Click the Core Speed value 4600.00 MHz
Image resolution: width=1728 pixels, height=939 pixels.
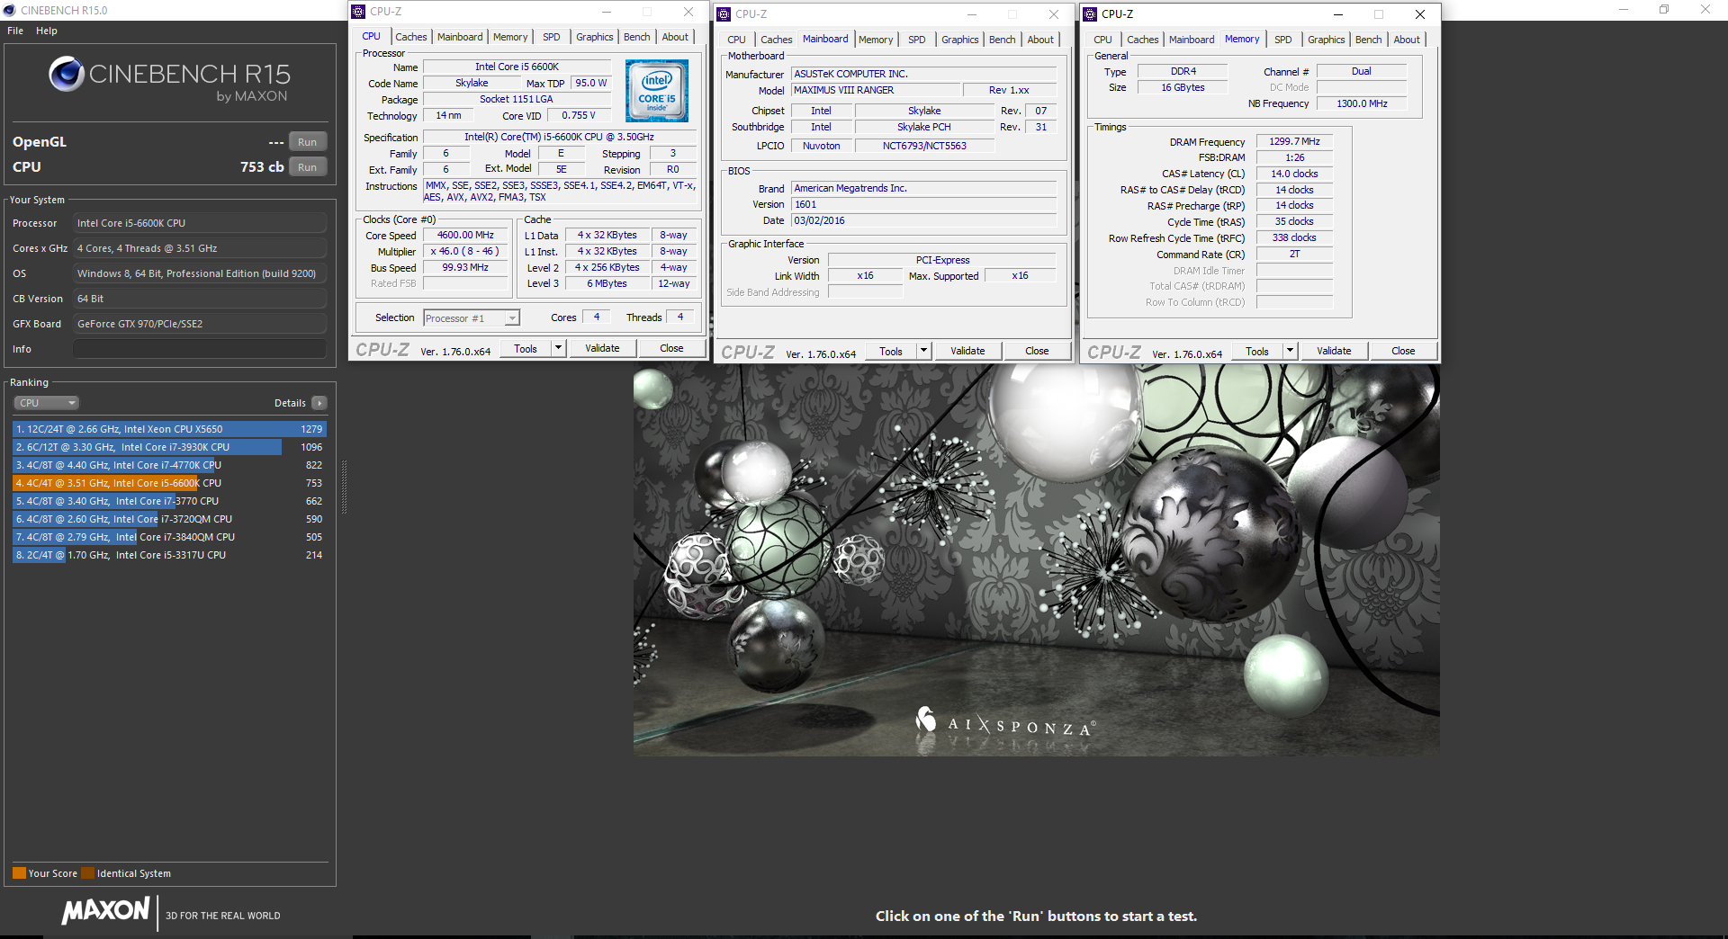tap(465, 236)
